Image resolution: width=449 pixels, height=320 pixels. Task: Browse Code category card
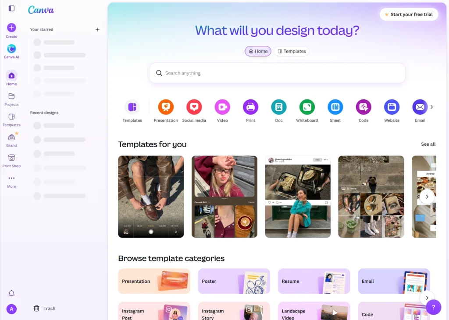point(394,311)
